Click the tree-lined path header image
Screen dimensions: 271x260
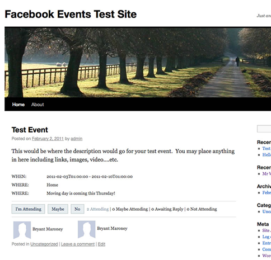point(138,62)
